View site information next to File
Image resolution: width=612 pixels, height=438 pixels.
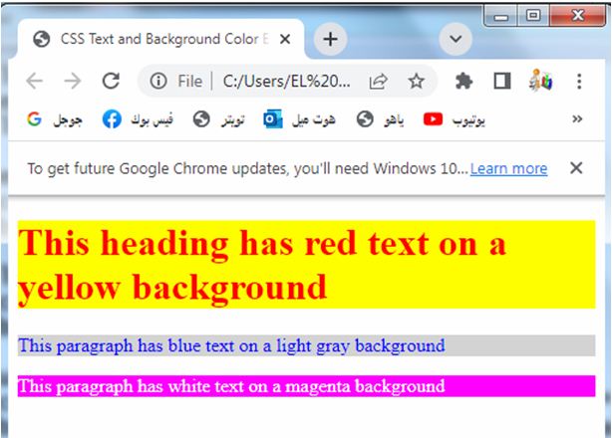tap(158, 81)
